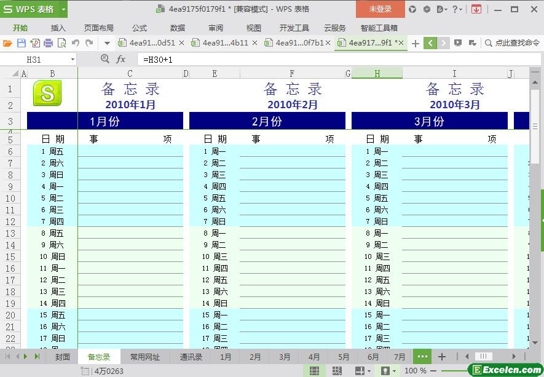Image resolution: width=544 pixels, height=377 pixels.
Task: Click the 未登录 login button
Action: (x=380, y=9)
